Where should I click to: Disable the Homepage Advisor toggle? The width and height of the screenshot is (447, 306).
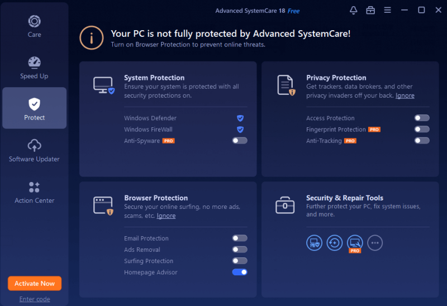click(240, 272)
